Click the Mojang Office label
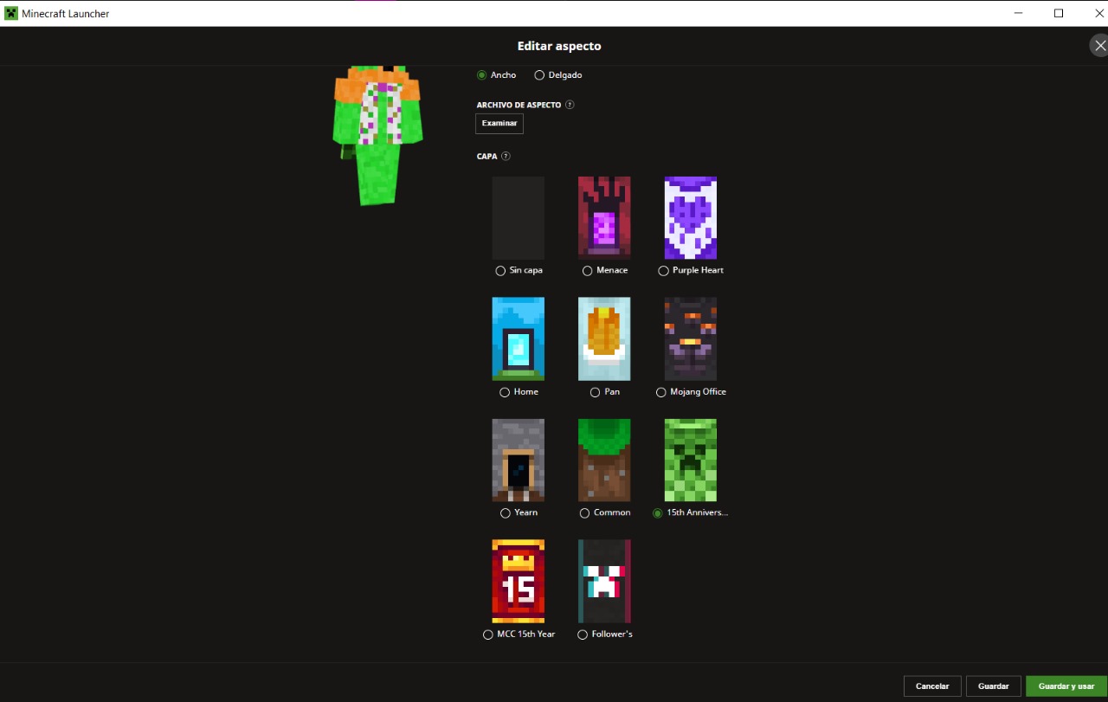 click(699, 392)
